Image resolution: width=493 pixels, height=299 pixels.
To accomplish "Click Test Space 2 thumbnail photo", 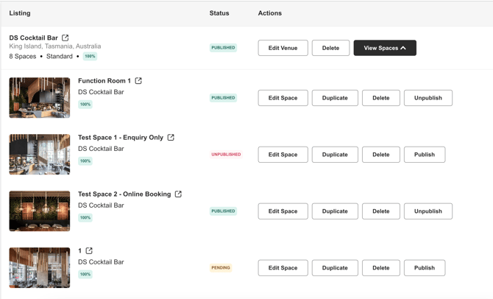I will [40, 211].
